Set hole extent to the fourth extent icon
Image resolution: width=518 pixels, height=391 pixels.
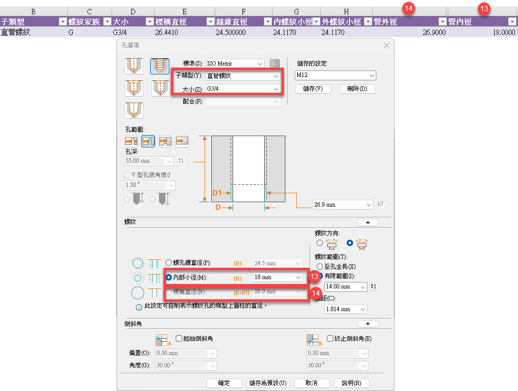(182, 142)
